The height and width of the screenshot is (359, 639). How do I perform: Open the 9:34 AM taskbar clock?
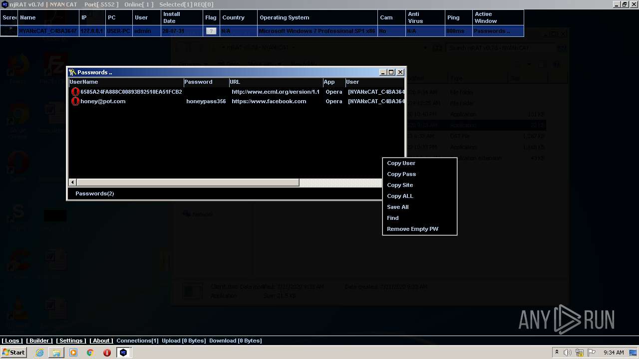[614, 353]
